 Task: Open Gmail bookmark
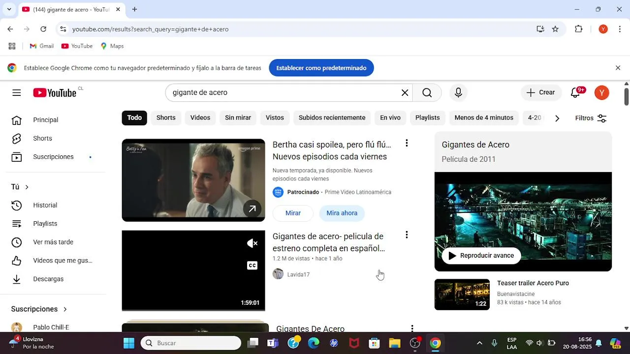pyautogui.click(x=41, y=46)
